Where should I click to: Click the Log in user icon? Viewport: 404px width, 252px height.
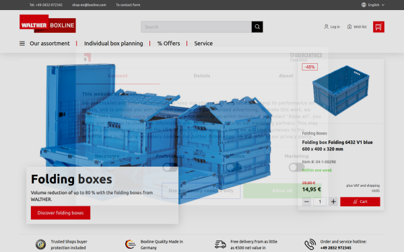[x=326, y=26]
